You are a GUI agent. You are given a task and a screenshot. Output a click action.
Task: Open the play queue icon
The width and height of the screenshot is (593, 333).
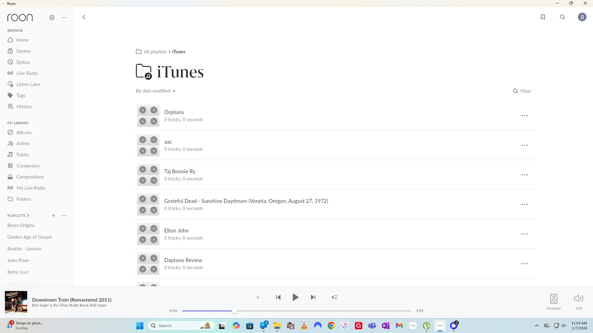pyautogui.click(x=334, y=297)
